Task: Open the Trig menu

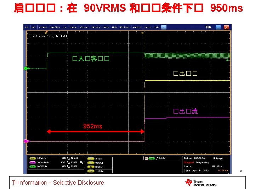Action: [65, 27]
